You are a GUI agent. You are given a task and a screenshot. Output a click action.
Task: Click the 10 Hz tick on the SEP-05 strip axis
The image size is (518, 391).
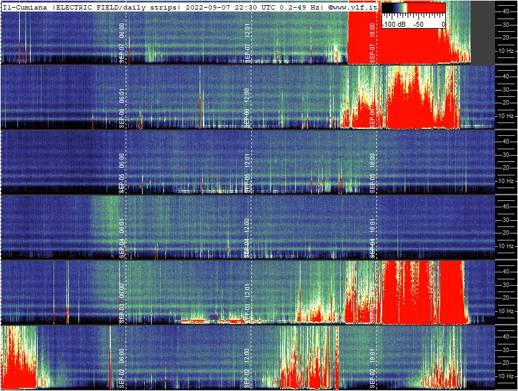pyautogui.click(x=507, y=181)
